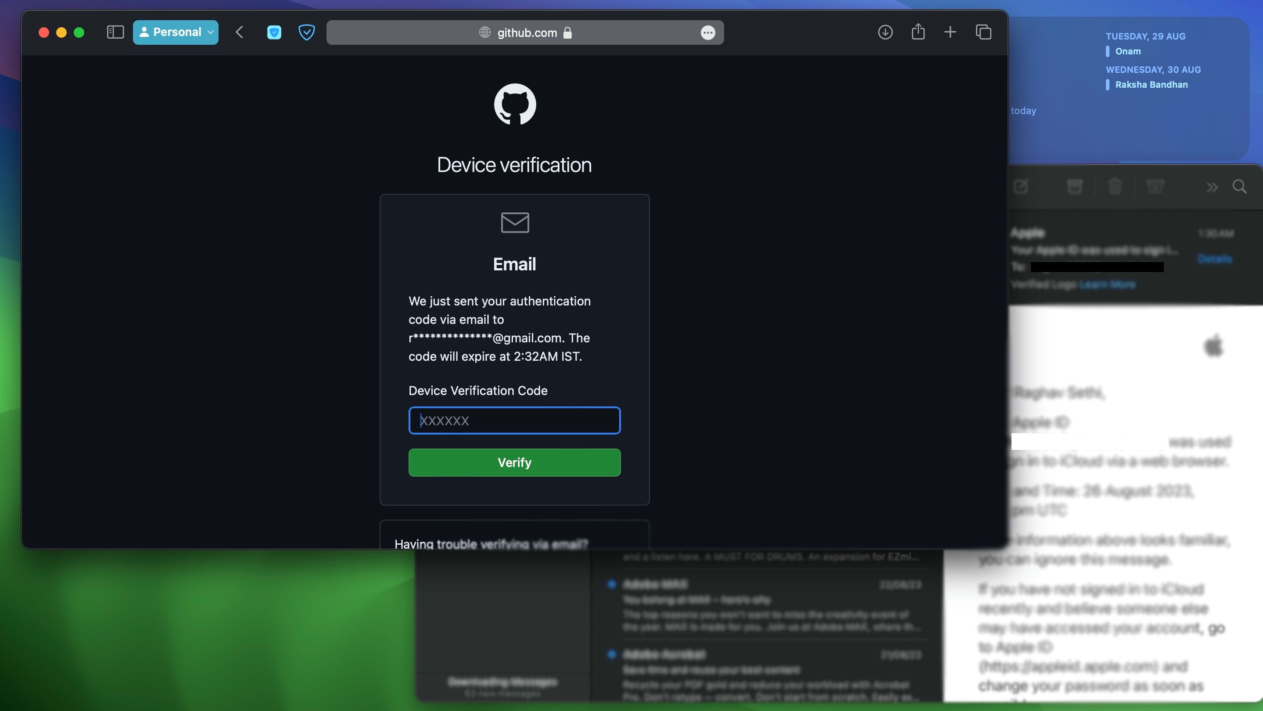
Task: Click the blue Bitwarden shield extension icon
Action: [x=274, y=32]
